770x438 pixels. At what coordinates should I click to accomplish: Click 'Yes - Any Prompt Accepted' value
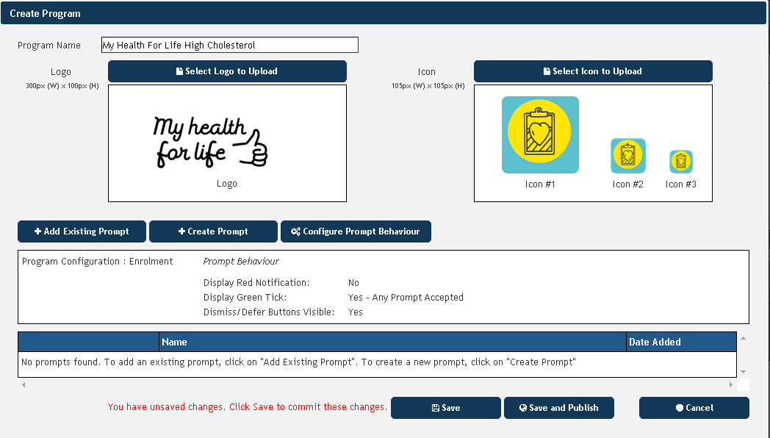(406, 298)
